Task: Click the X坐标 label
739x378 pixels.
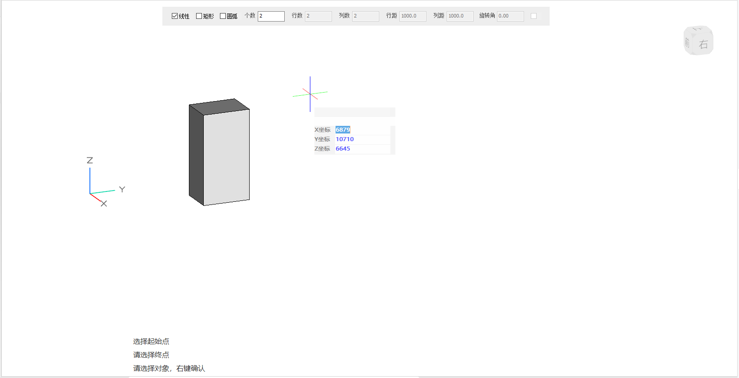Action: tap(322, 130)
